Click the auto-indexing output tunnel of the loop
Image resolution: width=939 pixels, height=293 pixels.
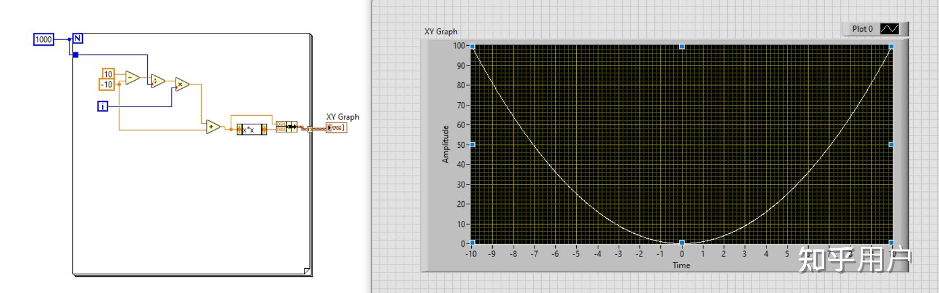point(310,129)
